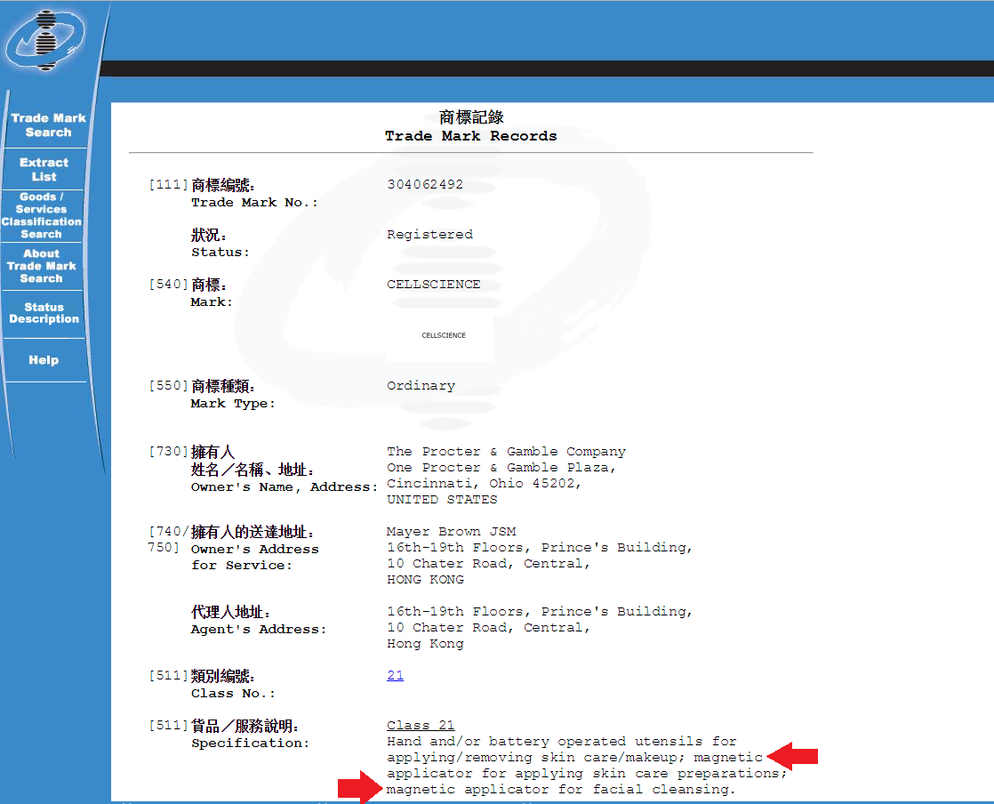
Task: Open Trade Mark Search in the sidebar
Action: pos(48,125)
